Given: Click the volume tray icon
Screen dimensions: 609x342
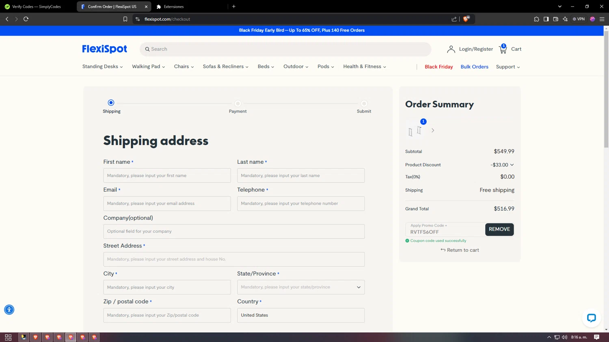Looking at the screenshot, I should (564, 337).
